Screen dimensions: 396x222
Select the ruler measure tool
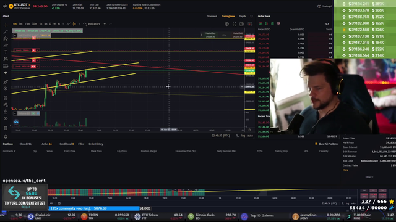tap(6, 82)
